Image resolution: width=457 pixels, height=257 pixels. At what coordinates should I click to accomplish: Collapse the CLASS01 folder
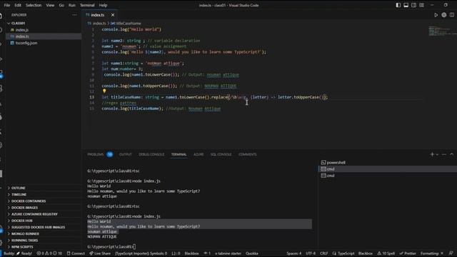tap(44, 23)
